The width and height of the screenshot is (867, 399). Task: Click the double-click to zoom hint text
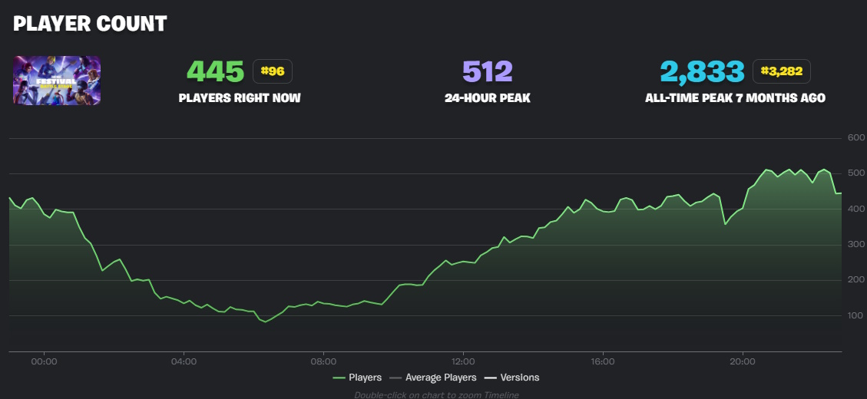(436, 394)
